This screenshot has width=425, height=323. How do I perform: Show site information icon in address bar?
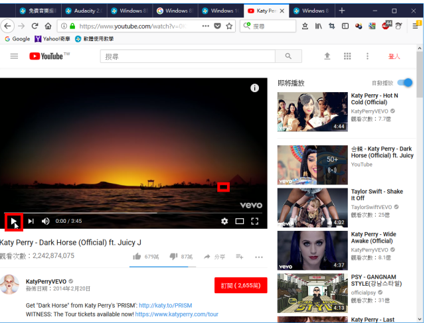64,26
